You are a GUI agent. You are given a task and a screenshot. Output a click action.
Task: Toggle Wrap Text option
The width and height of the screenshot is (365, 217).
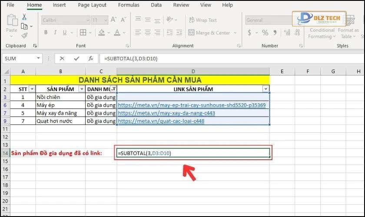point(202,20)
